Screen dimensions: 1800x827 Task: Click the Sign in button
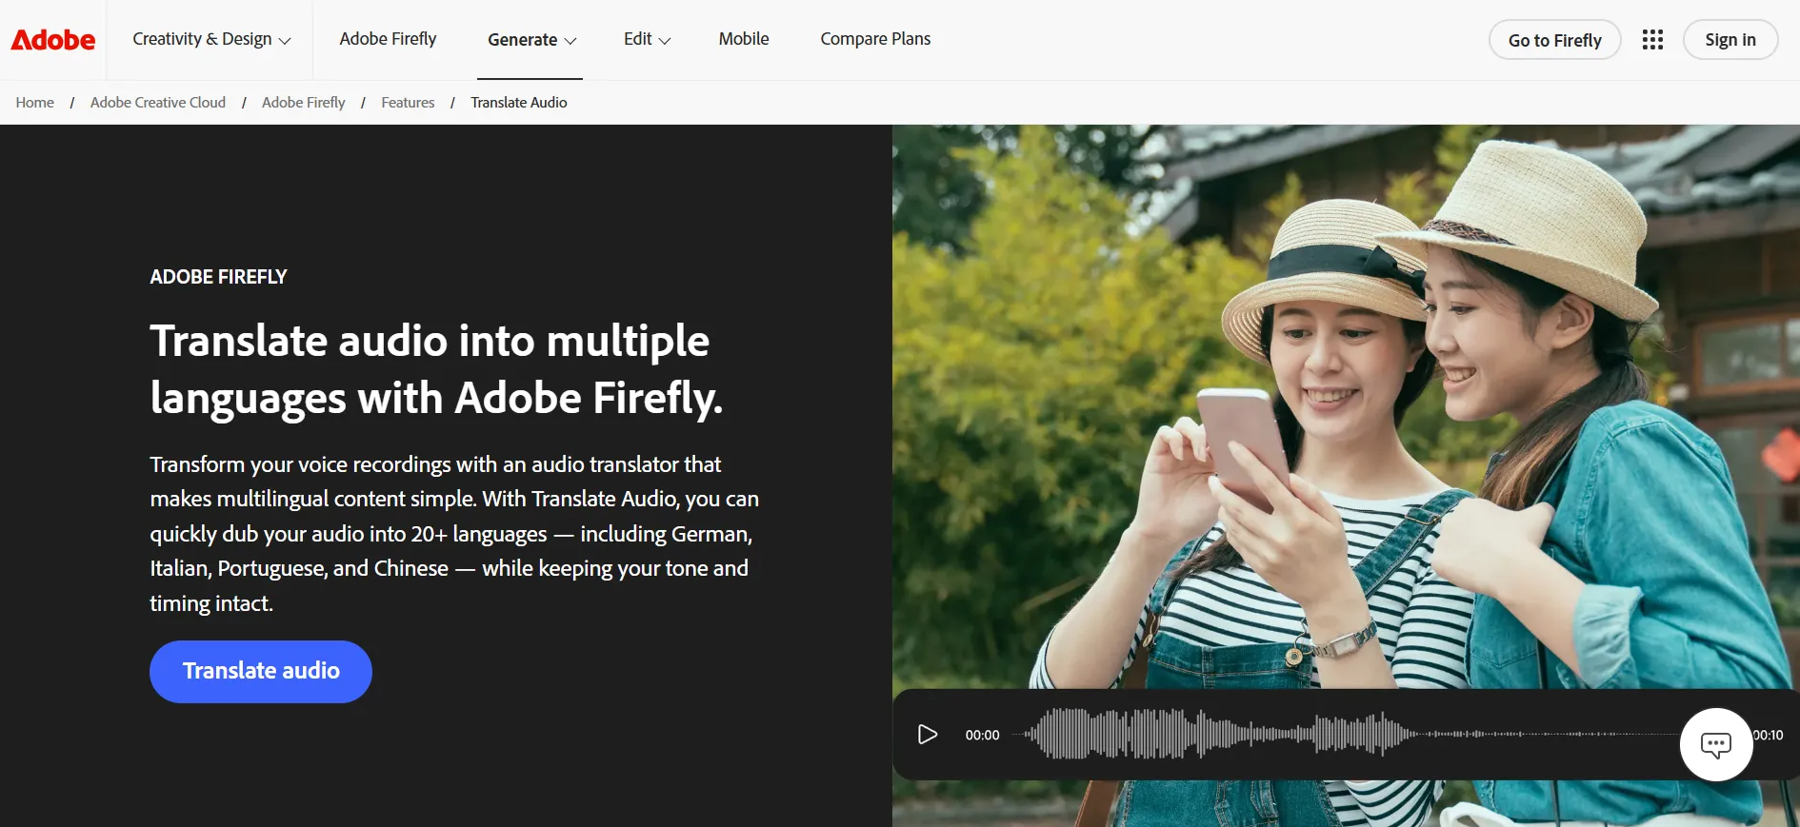click(1730, 40)
